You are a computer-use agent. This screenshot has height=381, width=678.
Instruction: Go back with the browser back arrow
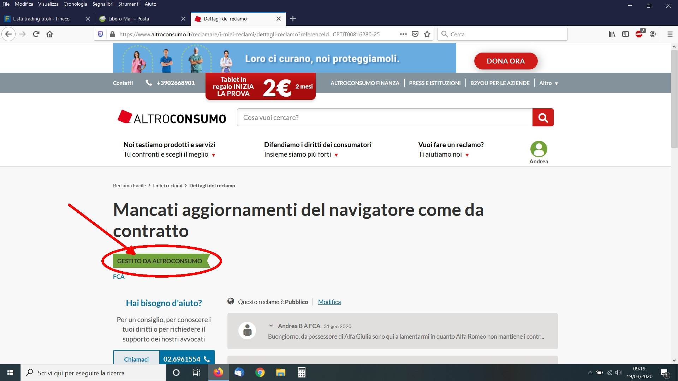coord(8,34)
